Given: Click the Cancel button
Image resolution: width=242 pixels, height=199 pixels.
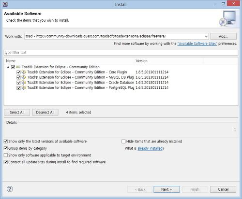Looking at the screenshot, I should click(223, 189).
